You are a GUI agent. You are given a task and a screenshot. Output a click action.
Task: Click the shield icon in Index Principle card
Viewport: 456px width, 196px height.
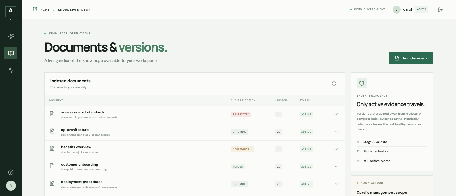[x=362, y=83]
